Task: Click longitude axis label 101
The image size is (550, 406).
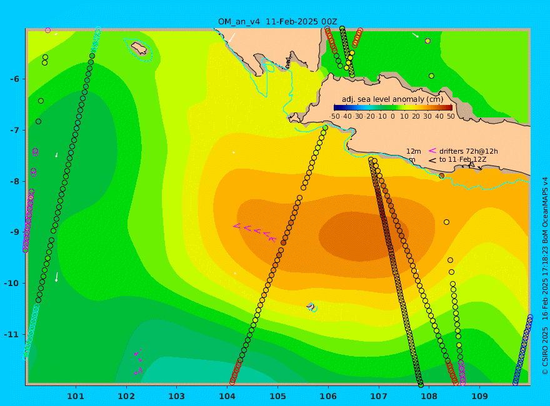Action: [76, 396]
